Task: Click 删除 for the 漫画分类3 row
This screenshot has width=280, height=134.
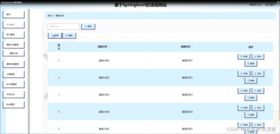Action: point(251,98)
